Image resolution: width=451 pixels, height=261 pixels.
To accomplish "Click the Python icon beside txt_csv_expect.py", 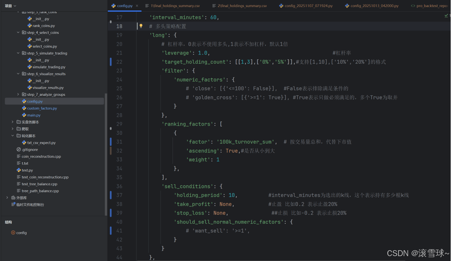I will coord(24,143).
